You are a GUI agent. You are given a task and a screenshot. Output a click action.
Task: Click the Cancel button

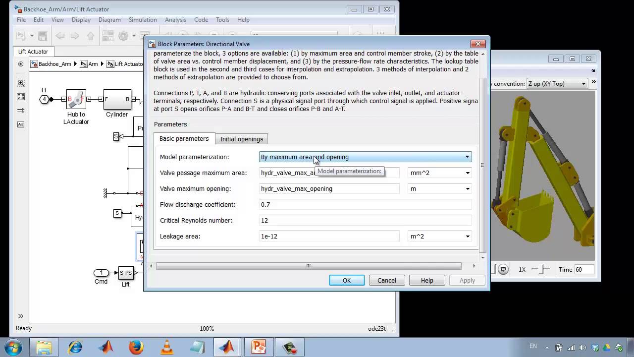tap(387, 280)
